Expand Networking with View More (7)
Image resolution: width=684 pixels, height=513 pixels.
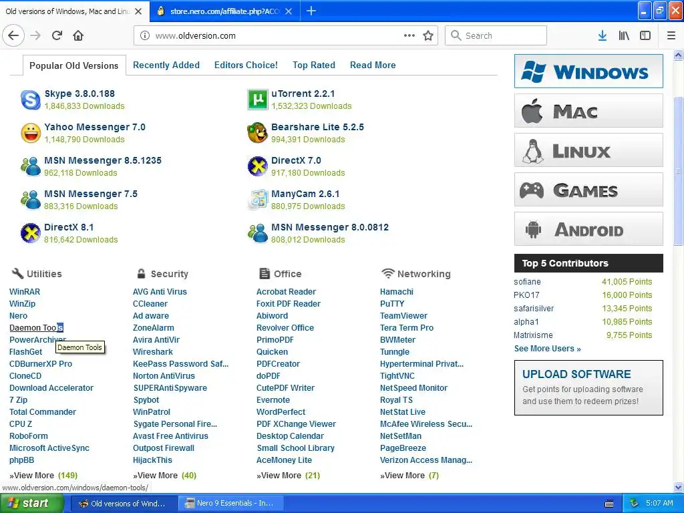click(x=409, y=476)
